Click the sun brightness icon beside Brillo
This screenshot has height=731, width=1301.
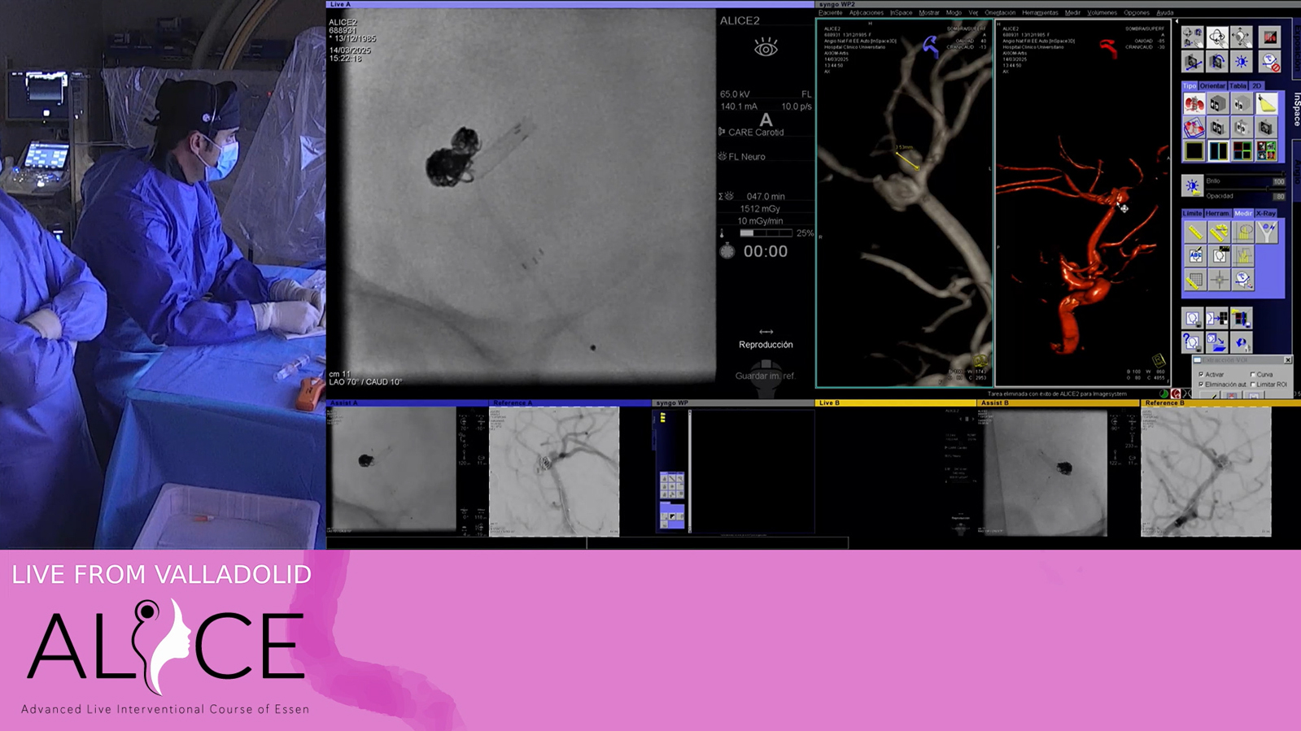[x=1192, y=186]
